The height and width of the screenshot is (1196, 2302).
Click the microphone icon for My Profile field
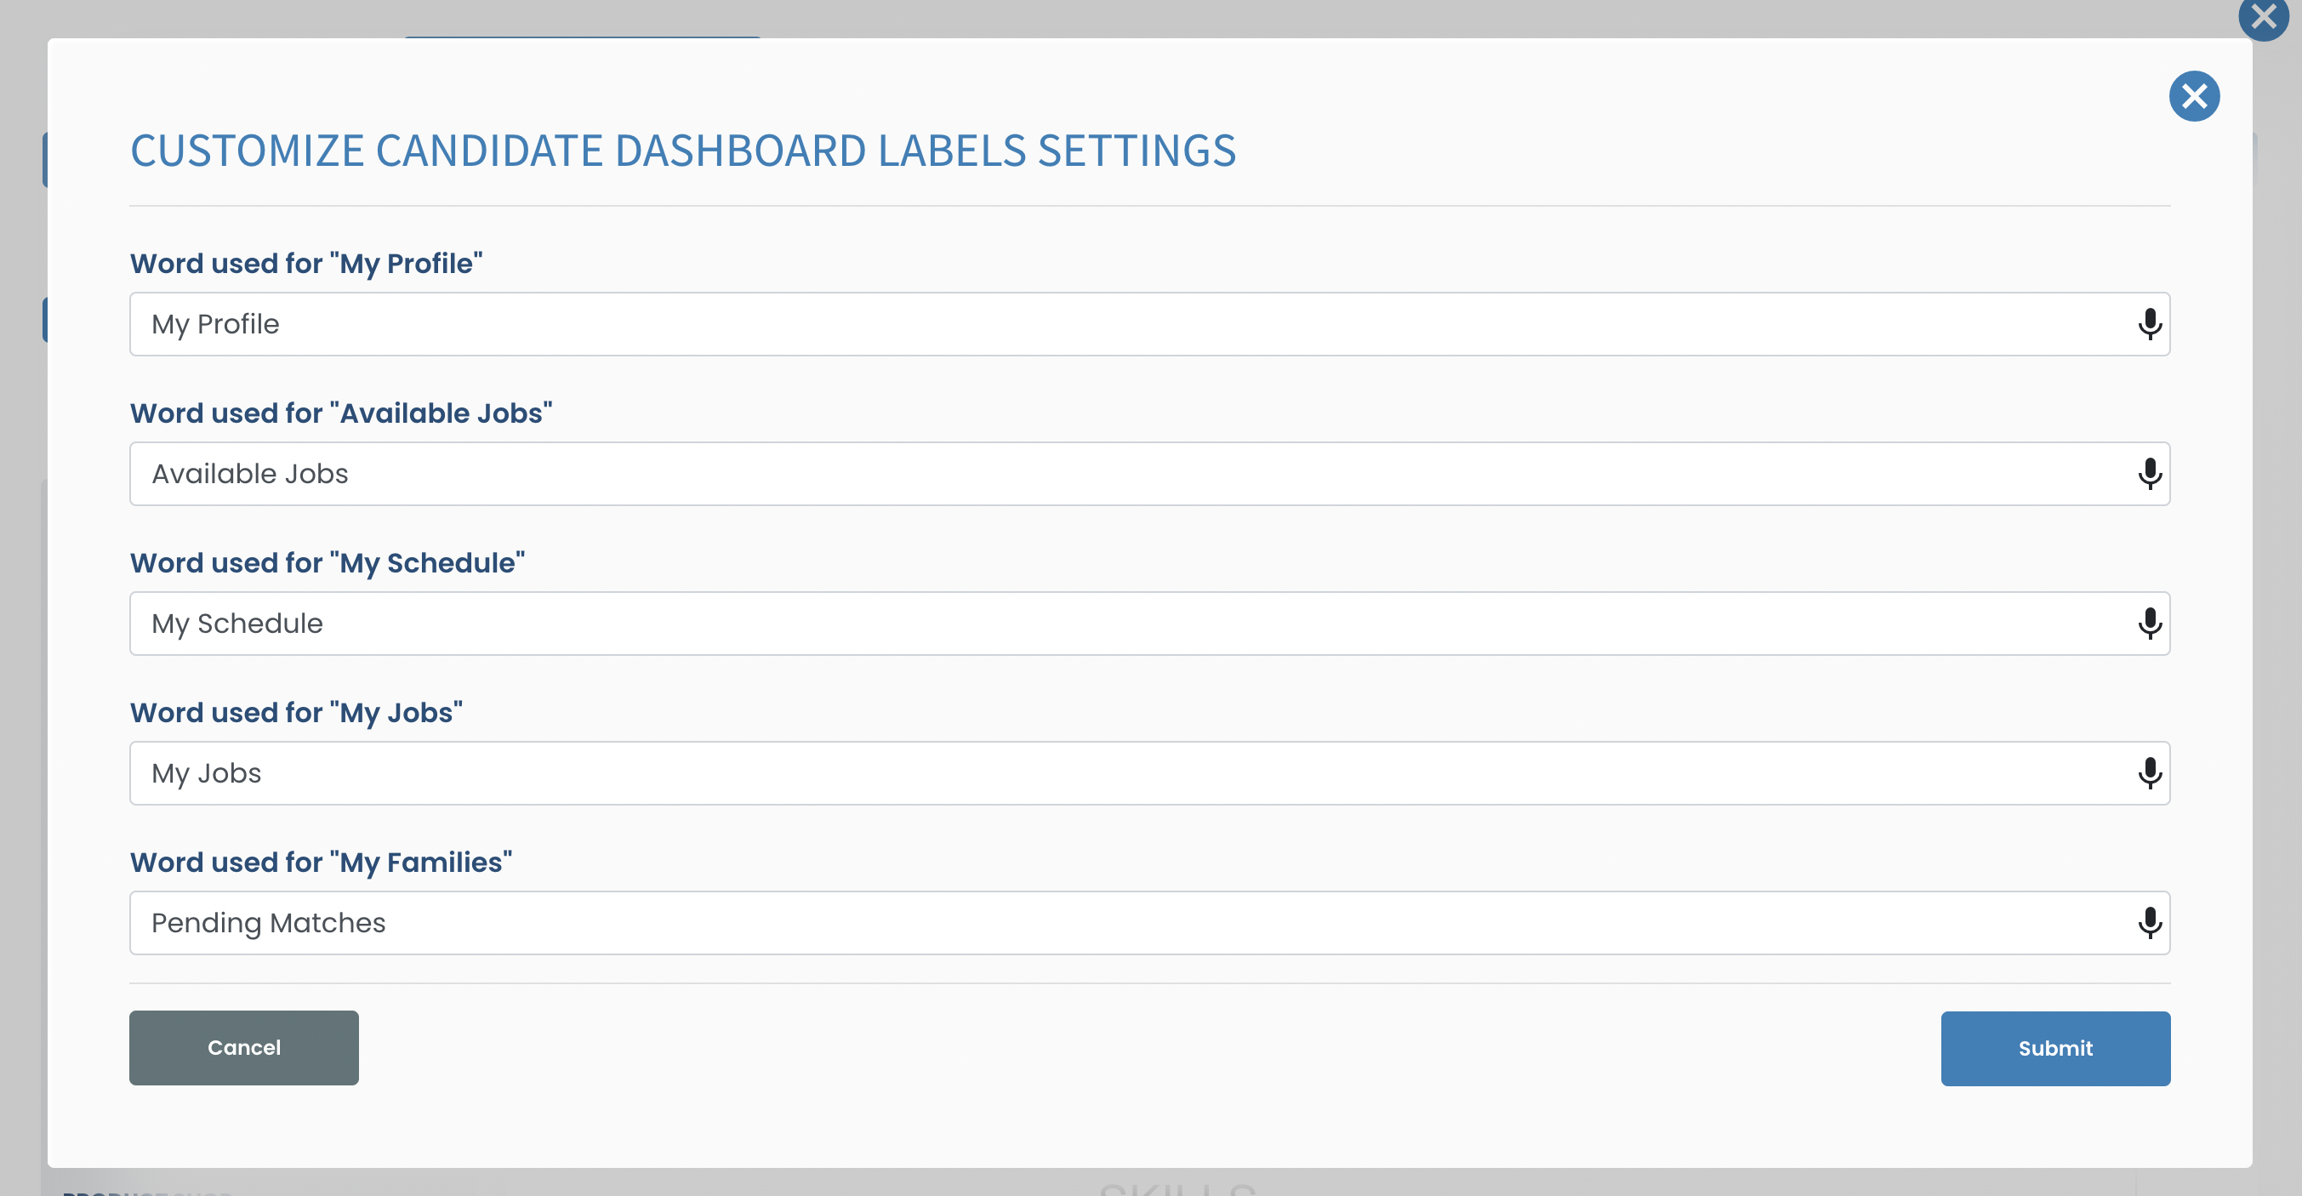2150,323
